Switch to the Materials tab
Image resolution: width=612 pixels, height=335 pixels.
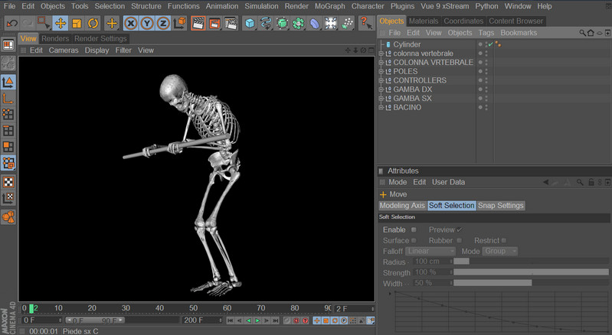[424, 21]
